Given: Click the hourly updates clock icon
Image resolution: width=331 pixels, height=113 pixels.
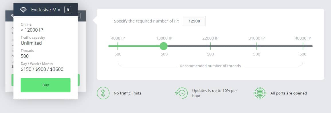Looking at the screenshot, I should [181, 93].
